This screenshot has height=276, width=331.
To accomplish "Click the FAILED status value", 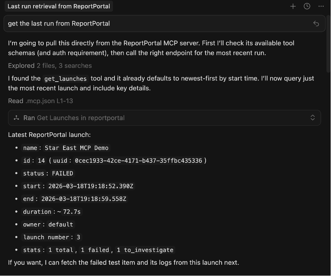I will click(x=62, y=173).
